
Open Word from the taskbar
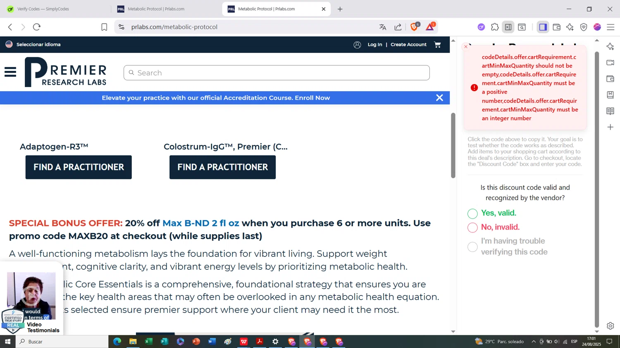[x=212, y=341]
